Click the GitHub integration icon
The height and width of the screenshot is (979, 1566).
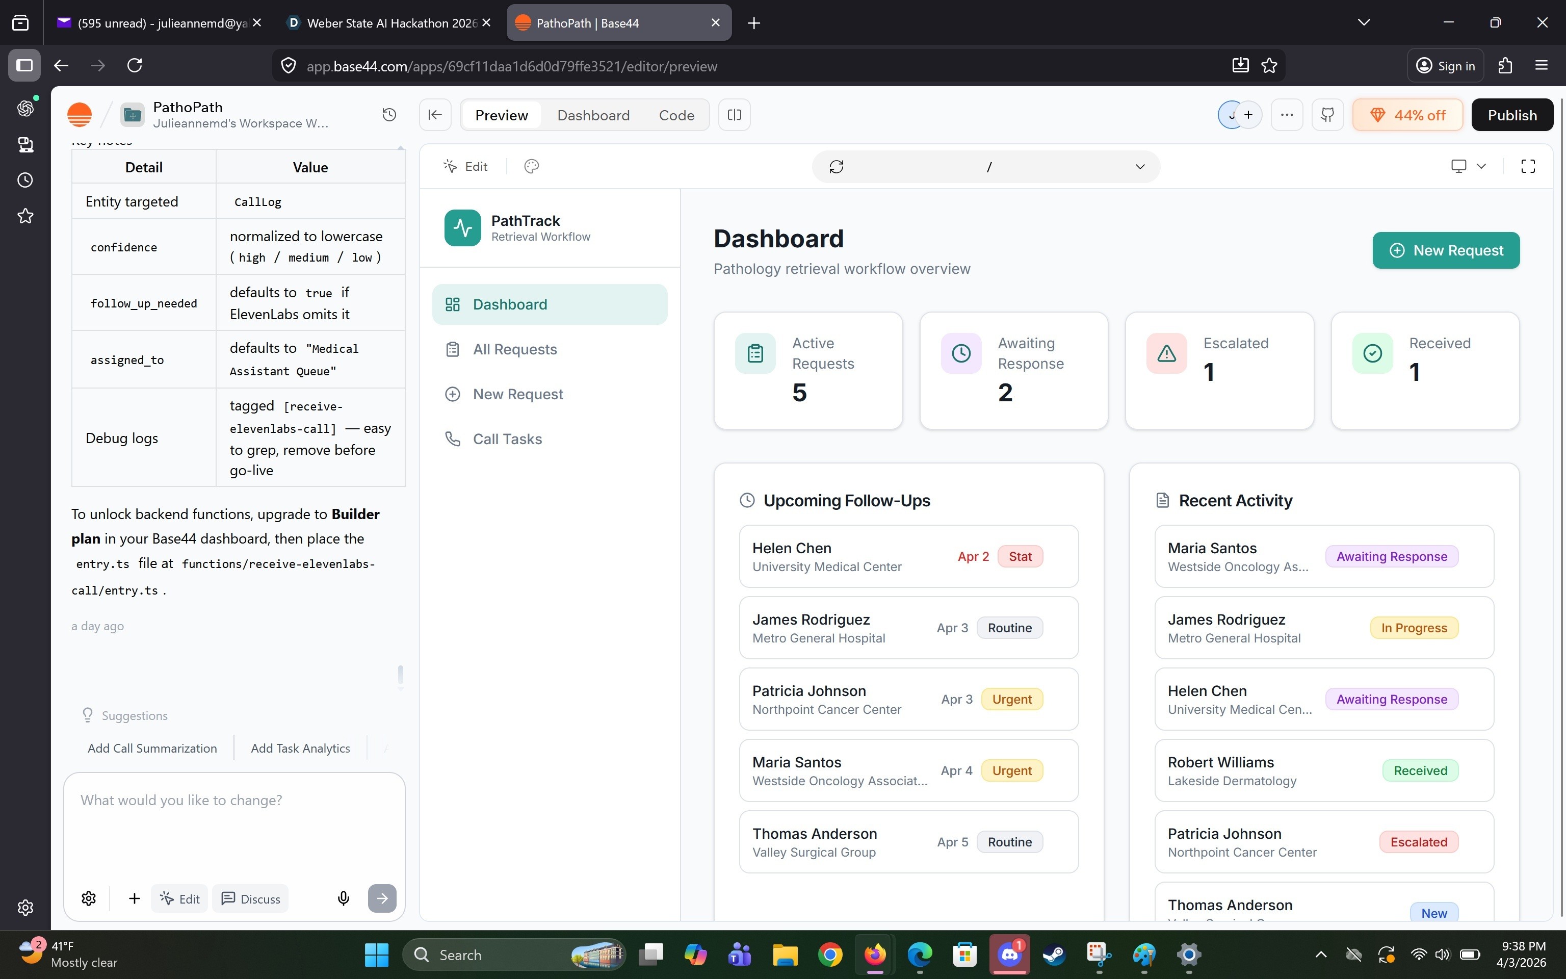[1327, 115]
